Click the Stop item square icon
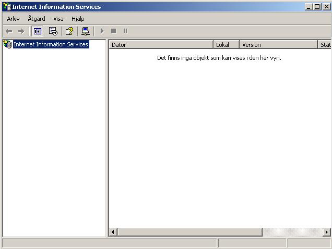This screenshot has width=332, height=249. click(x=114, y=31)
